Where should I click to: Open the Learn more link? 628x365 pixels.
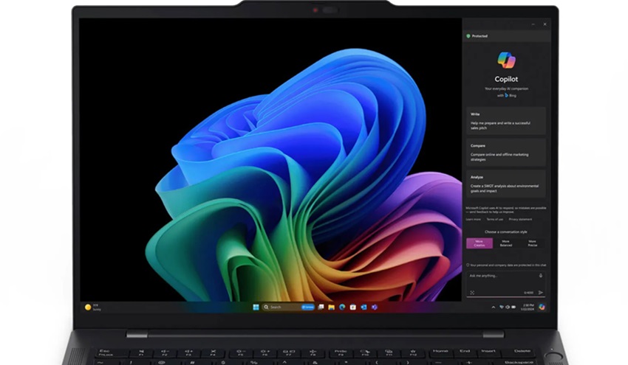click(x=473, y=219)
